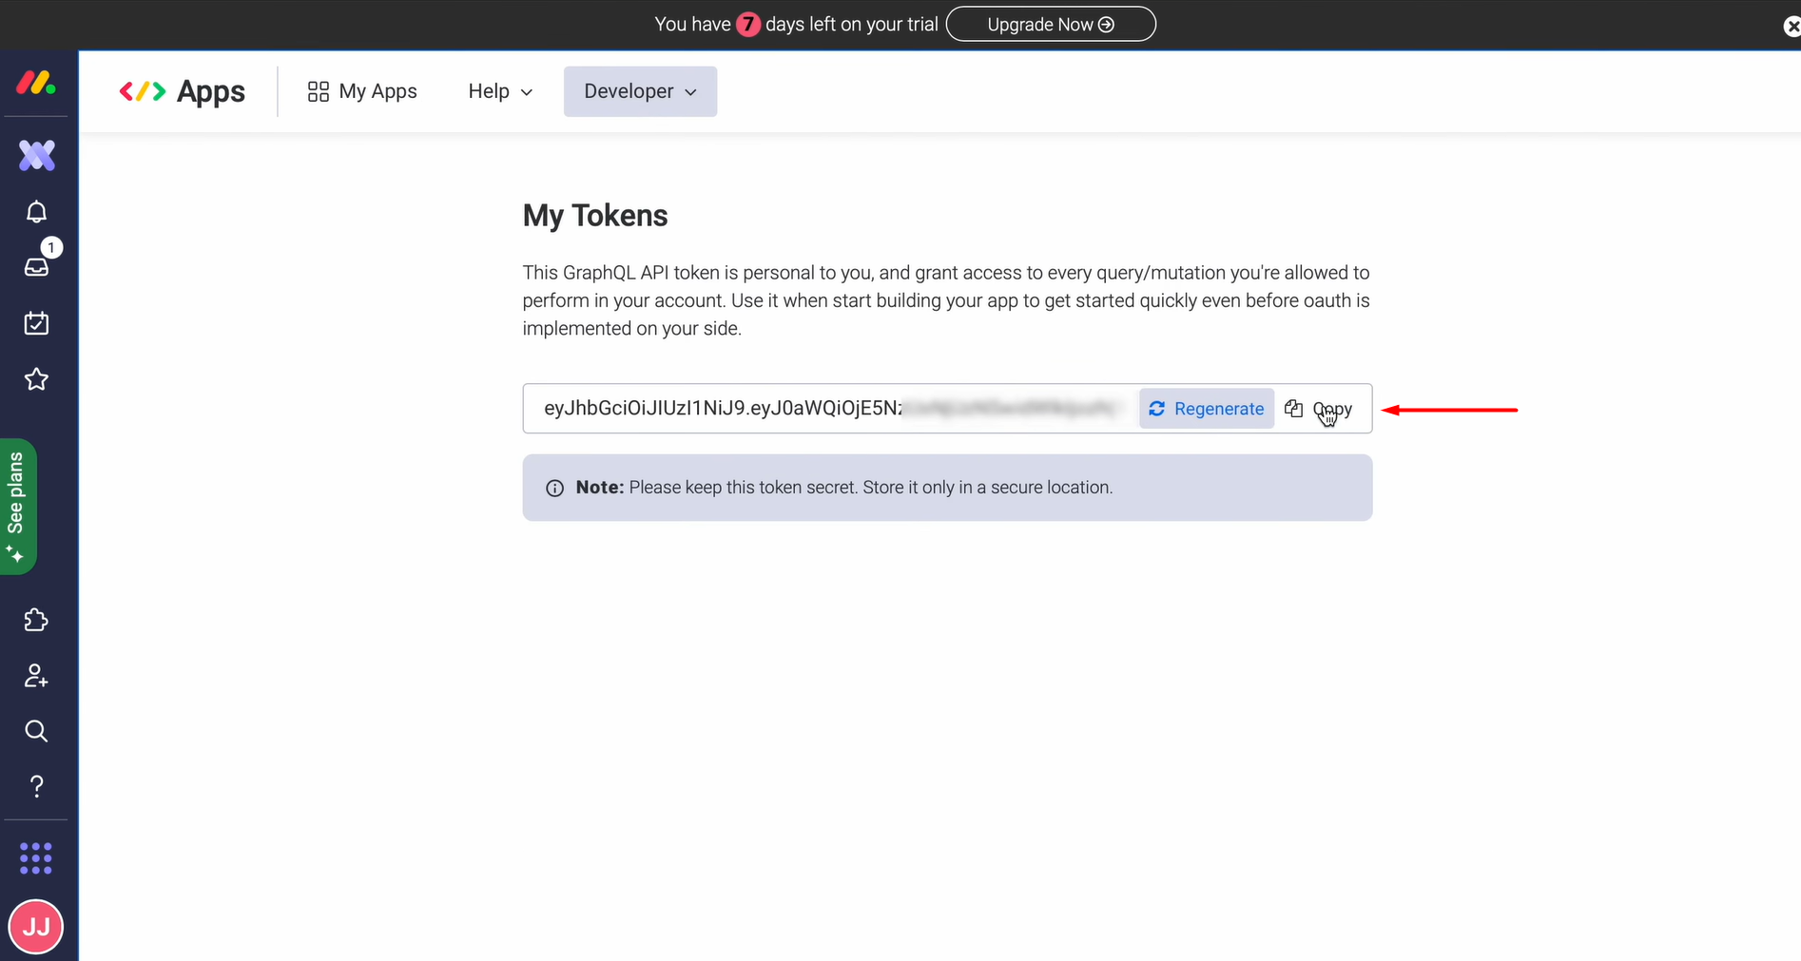Open your JJ profile avatar
Screen dimensions: 1801x961
click(x=35, y=926)
